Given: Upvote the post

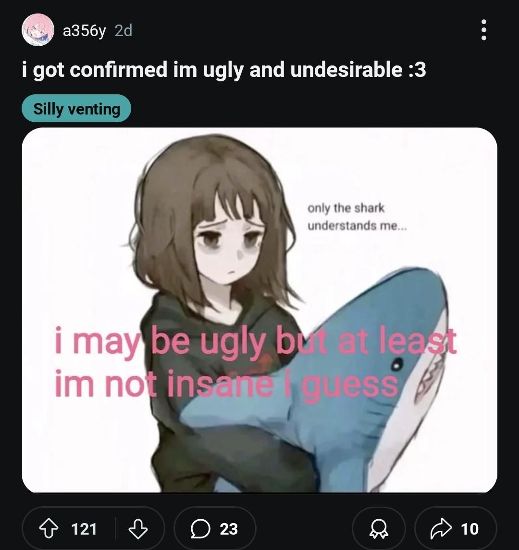Looking at the screenshot, I should point(49,528).
